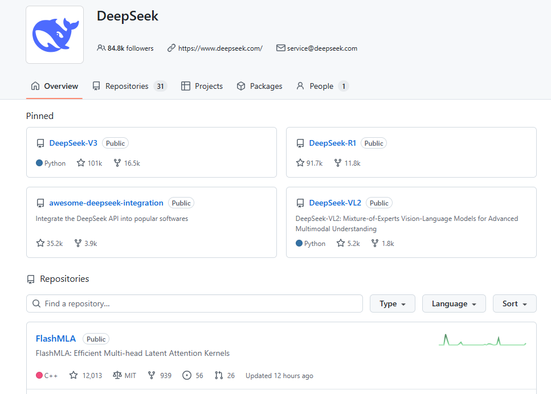Click the MIT license scale icon
551x394 pixels.
(117, 375)
